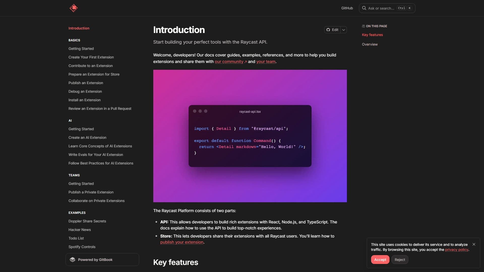Focus the Ask or search field
Viewport: 484px width, 272px height.
(387, 8)
